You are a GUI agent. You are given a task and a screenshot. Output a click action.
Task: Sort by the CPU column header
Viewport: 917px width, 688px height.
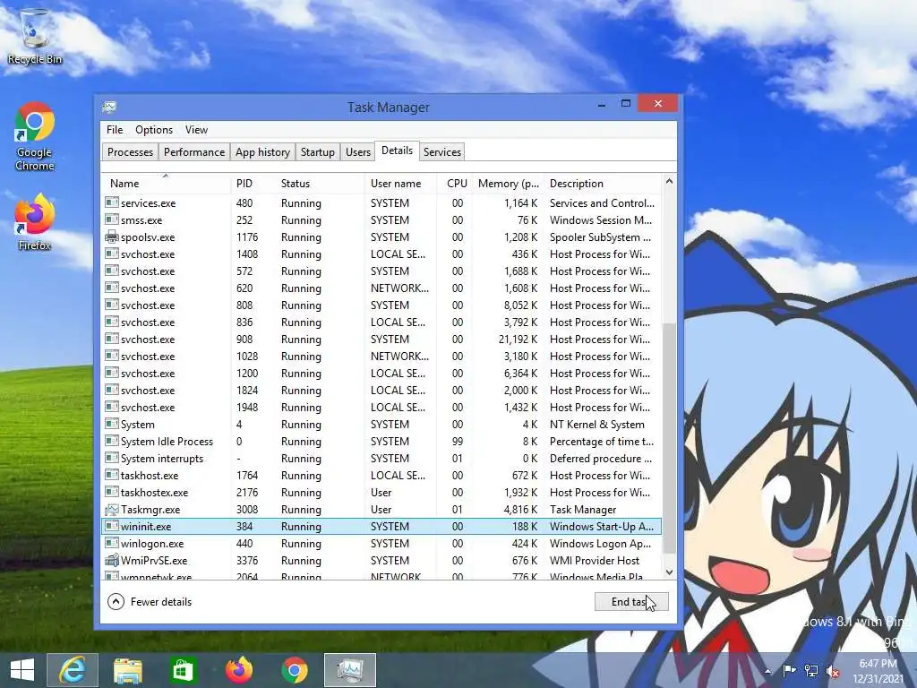(x=455, y=183)
